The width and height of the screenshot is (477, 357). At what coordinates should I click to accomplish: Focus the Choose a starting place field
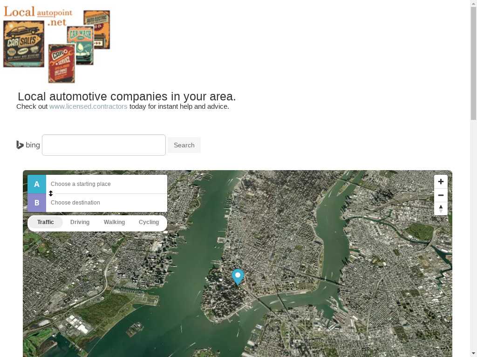107,184
